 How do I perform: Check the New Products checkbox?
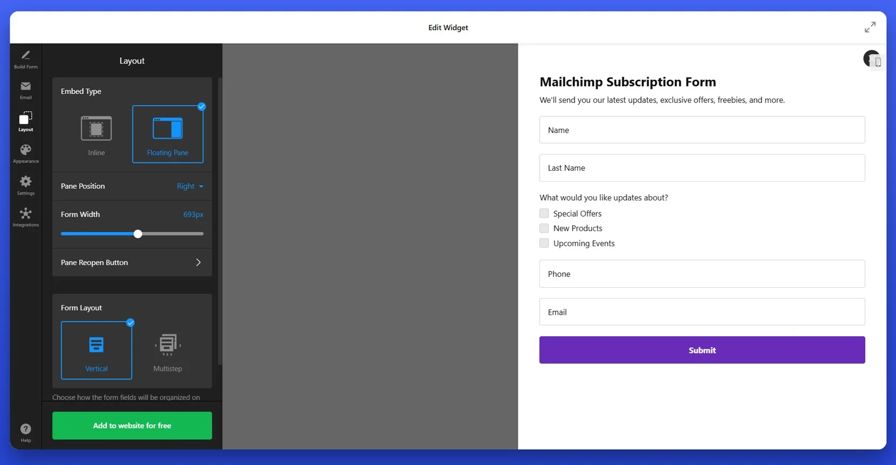pyautogui.click(x=544, y=228)
